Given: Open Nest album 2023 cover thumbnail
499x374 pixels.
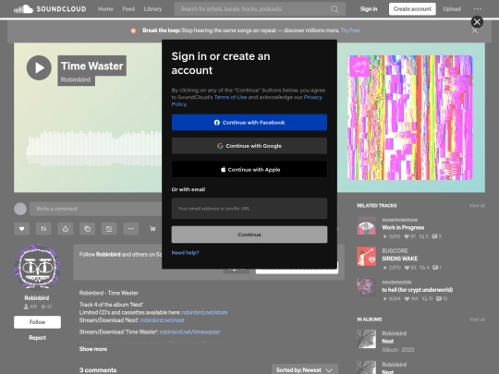Looking at the screenshot, I should coord(366,339).
